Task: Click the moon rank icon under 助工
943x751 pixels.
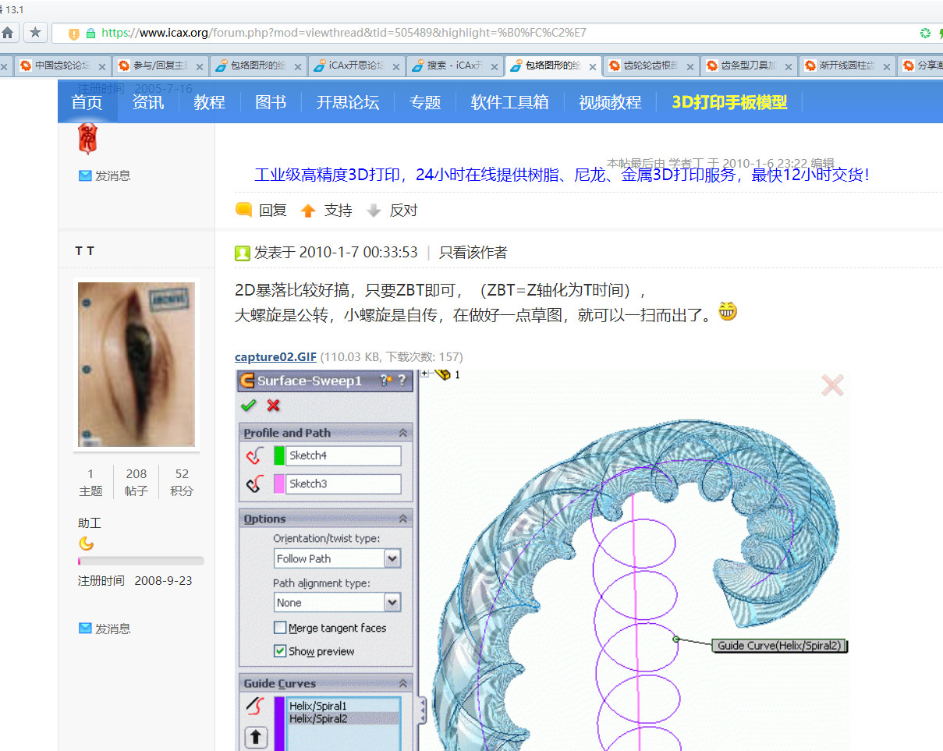Action: [x=86, y=544]
